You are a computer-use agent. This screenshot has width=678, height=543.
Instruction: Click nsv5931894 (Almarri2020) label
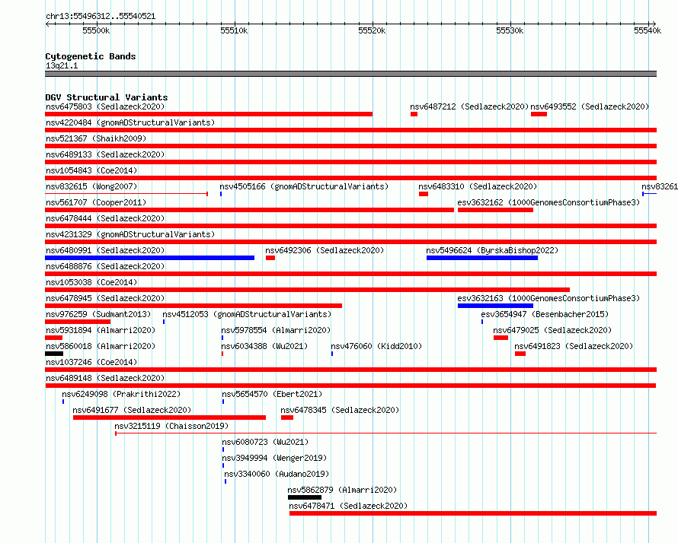click(101, 330)
